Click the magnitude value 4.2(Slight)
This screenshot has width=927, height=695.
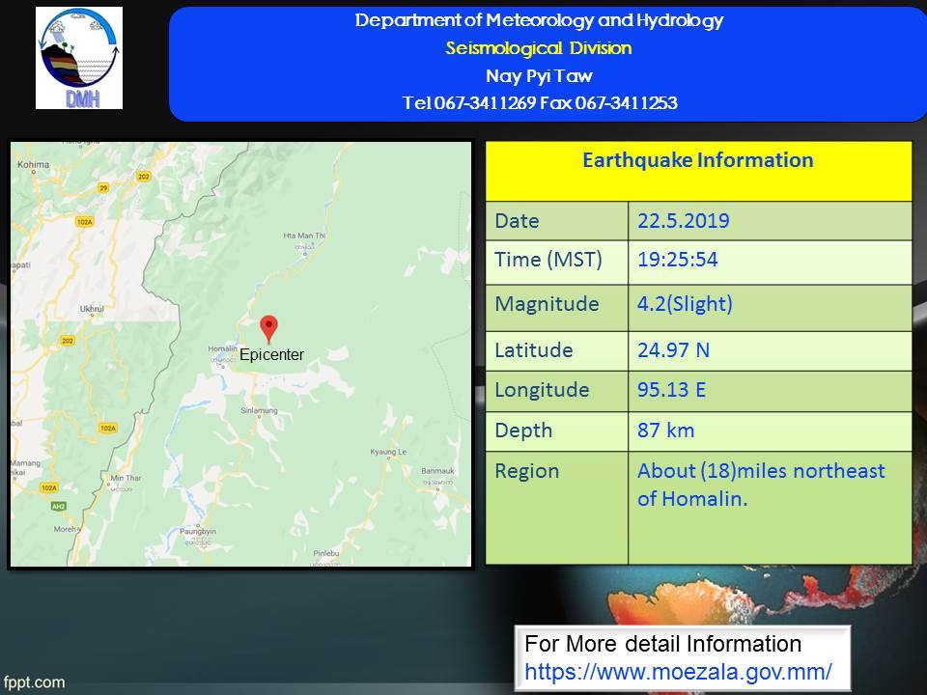[x=685, y=304]
